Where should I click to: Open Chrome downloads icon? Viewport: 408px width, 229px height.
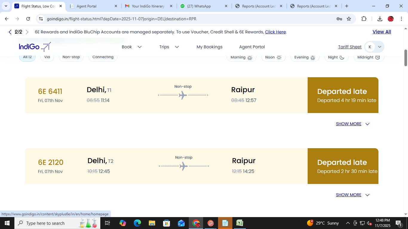point(380,19)
